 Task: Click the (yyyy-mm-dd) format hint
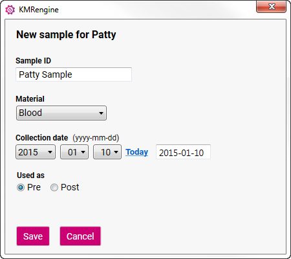pos(96,138)
